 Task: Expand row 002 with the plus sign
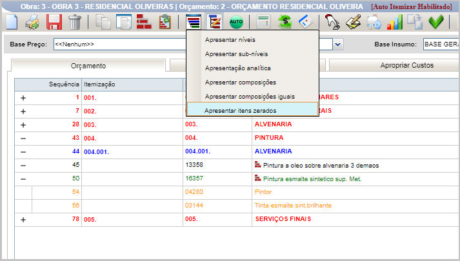[23, 111]
